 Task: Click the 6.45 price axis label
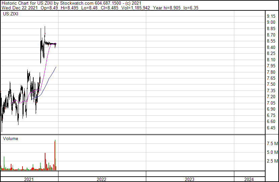(271, 128)
